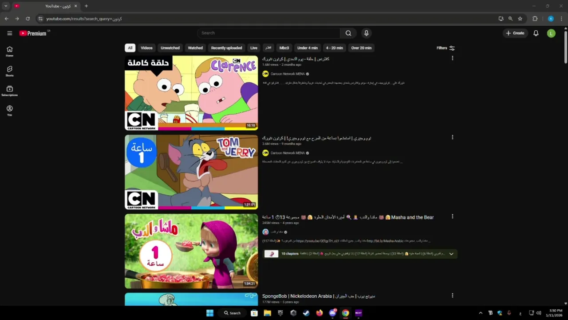The height and width of the screenshot is (320, 568).
Task: Open Epic Games launcher from taskbar
Action: tap(280, 313)
